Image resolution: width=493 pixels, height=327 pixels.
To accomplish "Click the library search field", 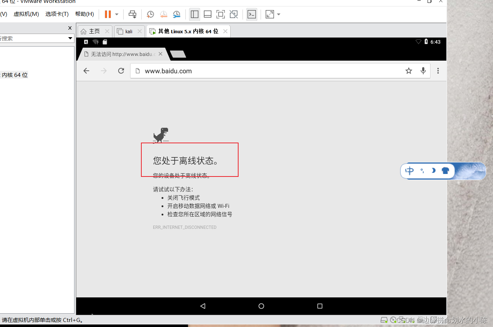I will pyautogui.click(x=33, y=38).
